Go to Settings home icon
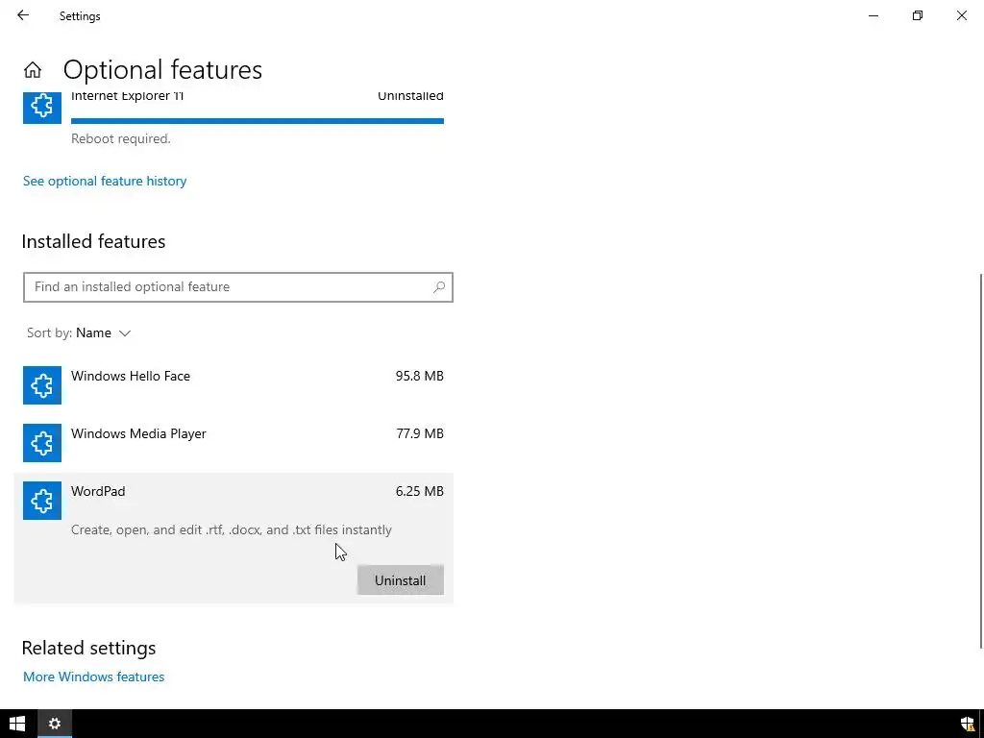 [x=33, y=70]
